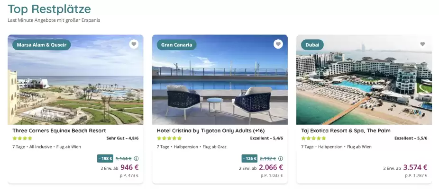Viewport: 439px width, 189px height.
Task: Click the -126 € discount badge
Action: tap(249, 158)
